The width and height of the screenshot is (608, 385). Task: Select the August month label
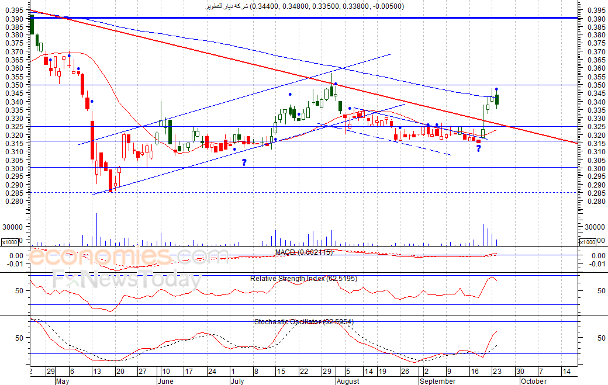click(x=348, y=381)
